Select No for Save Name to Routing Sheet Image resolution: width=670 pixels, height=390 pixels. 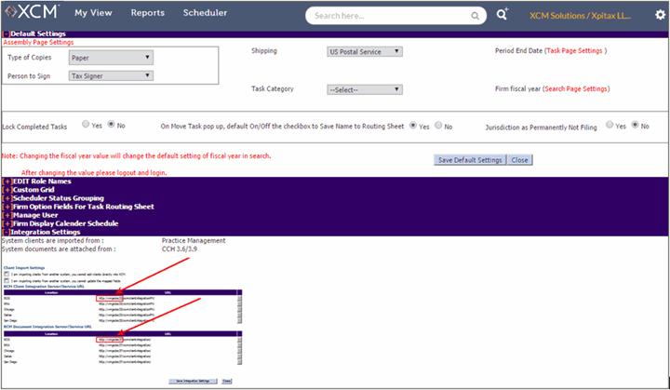click(x=437, y=125)
